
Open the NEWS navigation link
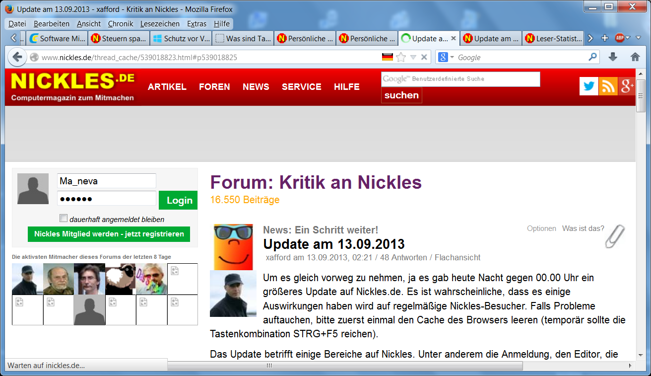click(x=256, y=86)
